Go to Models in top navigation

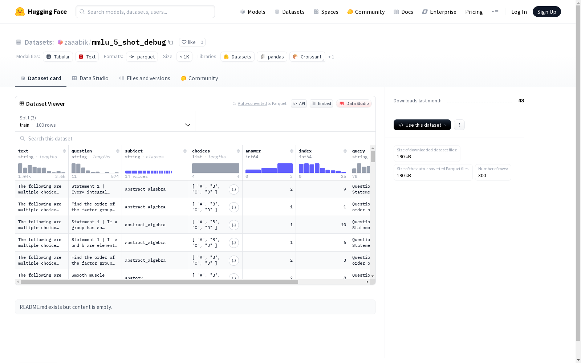tap(253, 12)
